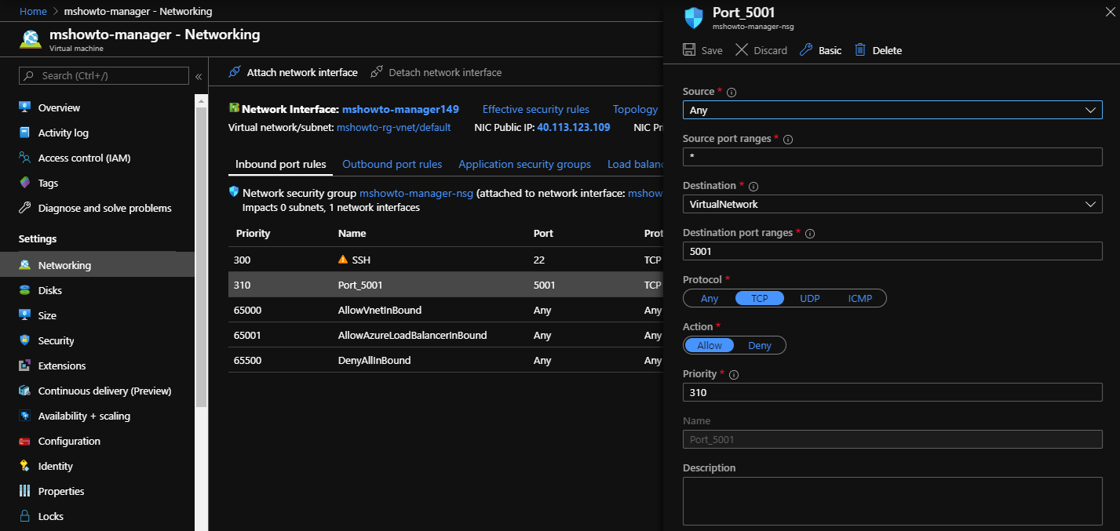Click the Locks padlock icon
The height and width of the screenshot is (531, 1120).
pyautogui.click(x=24, y=516)
